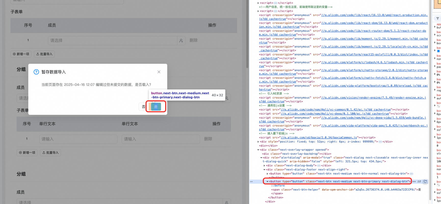The image size is (441, 204).
Task: Collapse the next-dialog-footer div node
Action: 264,170
